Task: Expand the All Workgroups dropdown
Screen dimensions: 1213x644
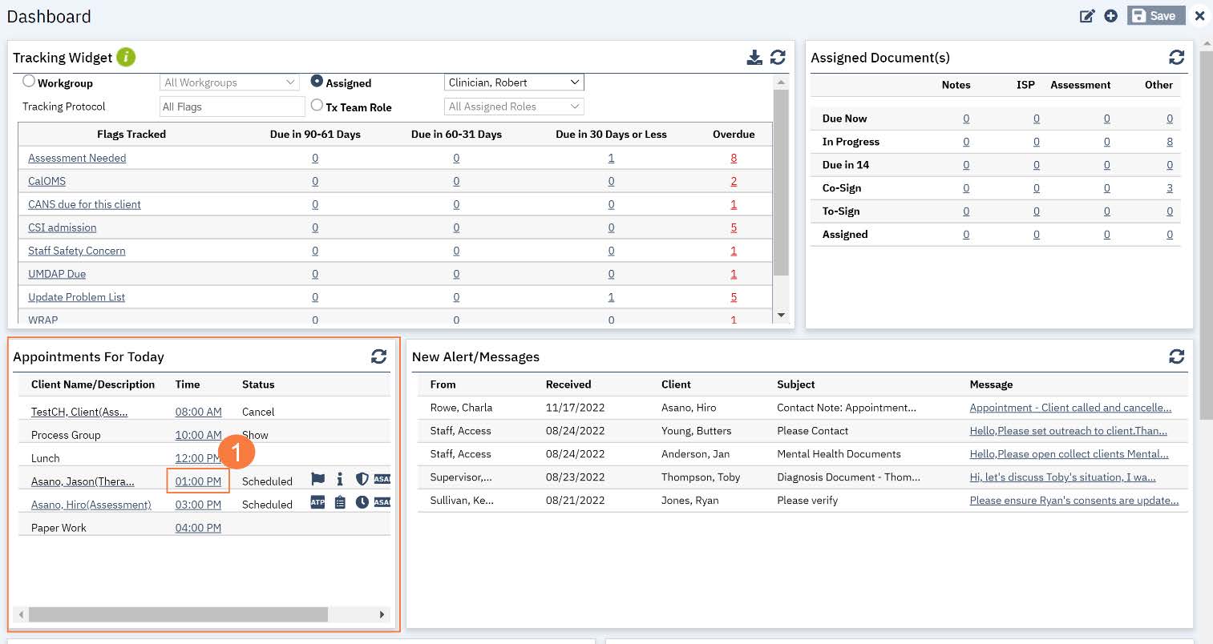Action: point(229,83)
